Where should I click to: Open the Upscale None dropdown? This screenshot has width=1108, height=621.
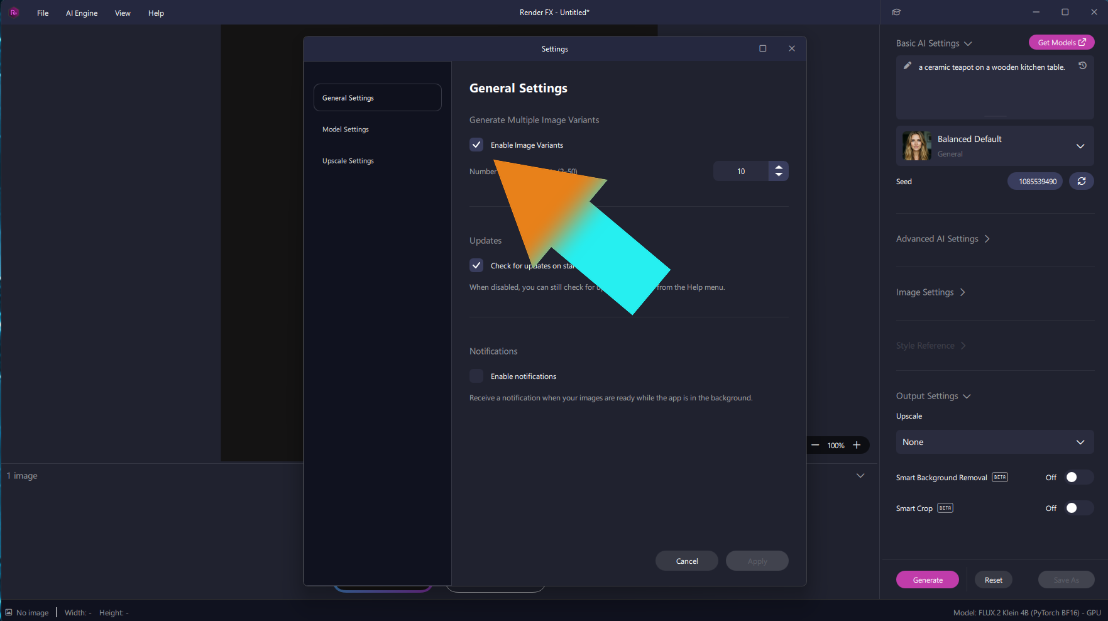[x=995, y=442]
